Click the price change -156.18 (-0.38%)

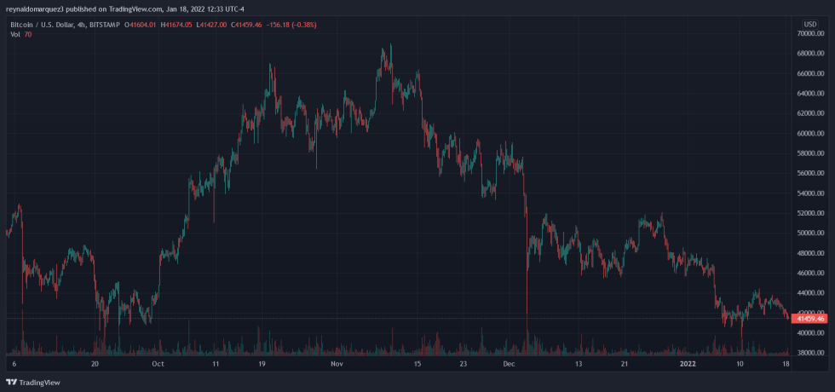291,25
